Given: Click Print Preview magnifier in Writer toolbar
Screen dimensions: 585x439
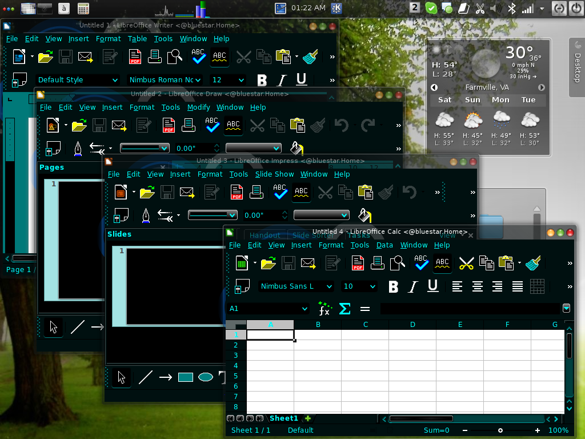Looking at the screenshot, I should 175,57.
